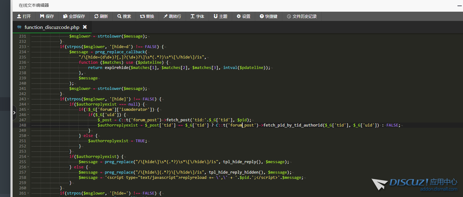
Task: Fold the $_G['uid'] block at line 246
Action: (x=28, y=115)
